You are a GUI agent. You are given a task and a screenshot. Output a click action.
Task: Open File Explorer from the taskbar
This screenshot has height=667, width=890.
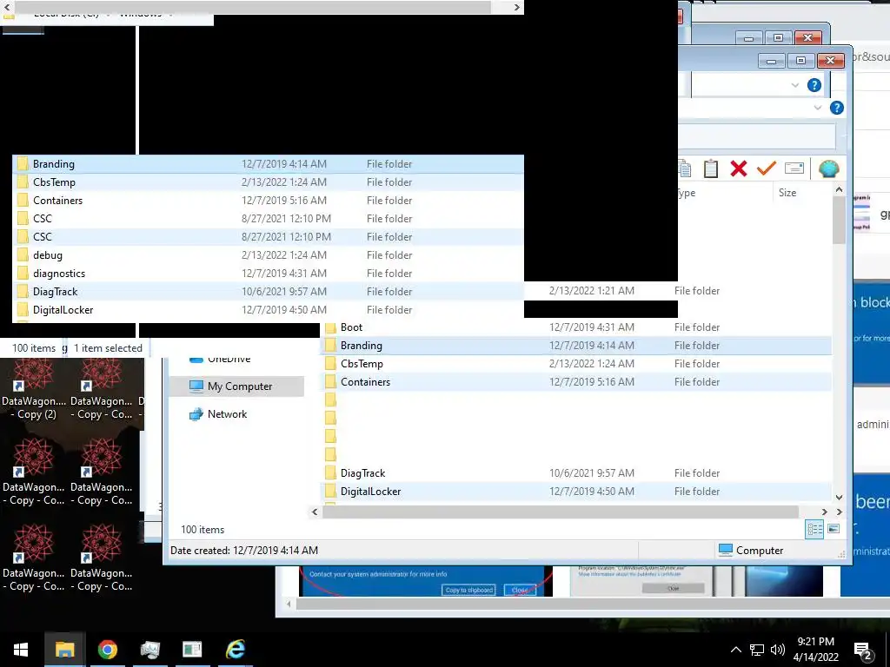[64, 650]
